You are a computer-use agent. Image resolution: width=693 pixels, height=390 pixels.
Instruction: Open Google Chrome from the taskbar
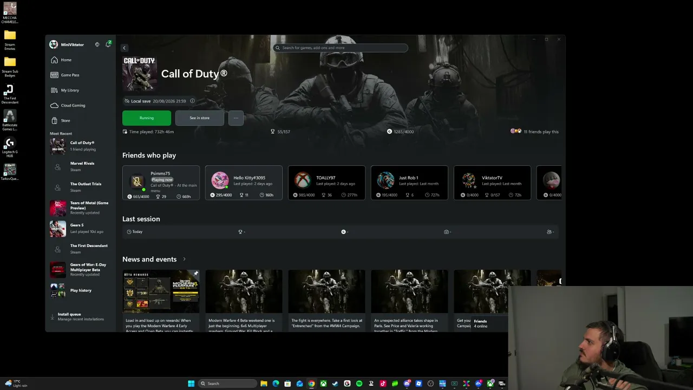[311, 383]
